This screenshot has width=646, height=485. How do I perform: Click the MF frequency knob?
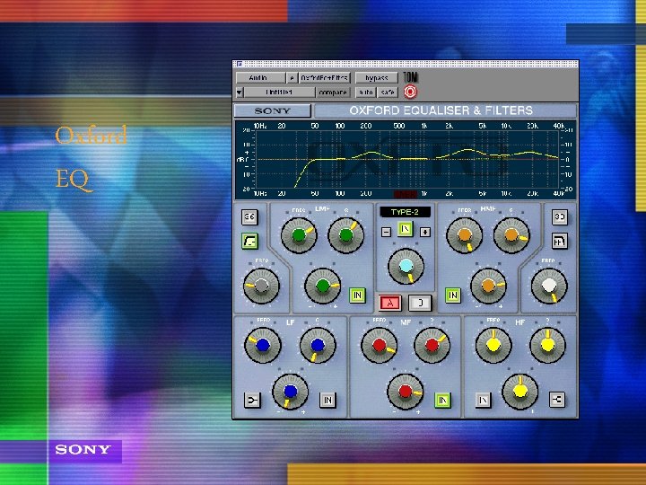(379, 345)
